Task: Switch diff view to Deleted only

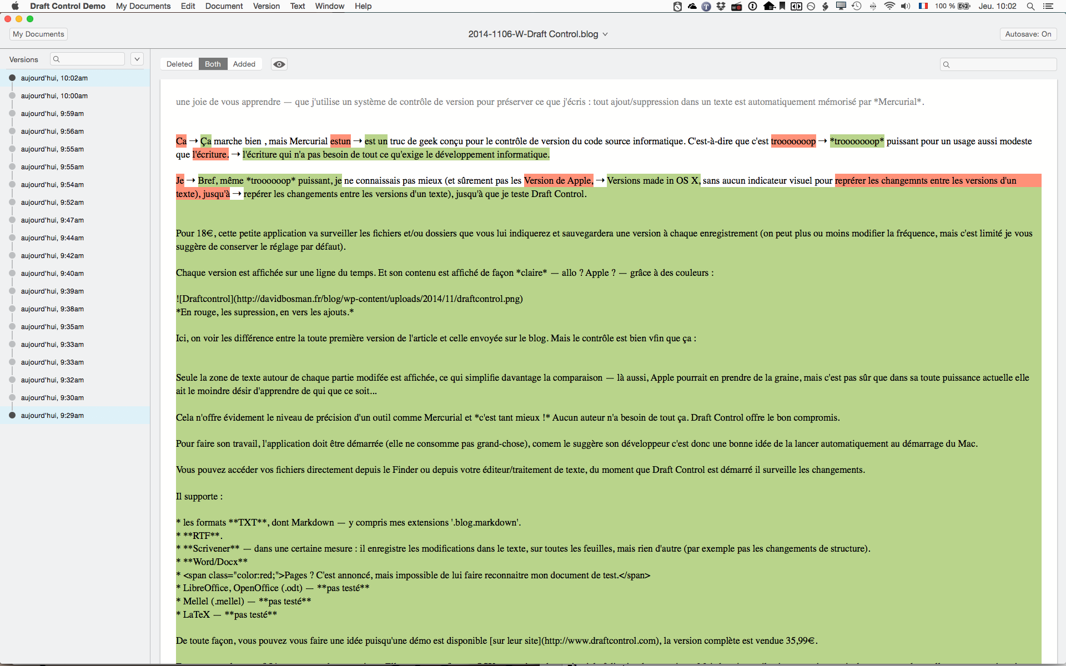Action: tap(179, 64)
